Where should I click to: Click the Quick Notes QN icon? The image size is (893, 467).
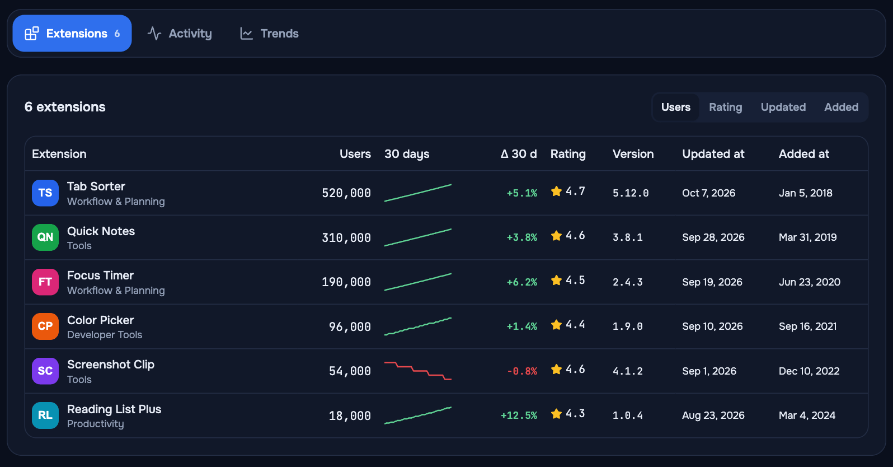pyautogui.click(x=45, y=237)
